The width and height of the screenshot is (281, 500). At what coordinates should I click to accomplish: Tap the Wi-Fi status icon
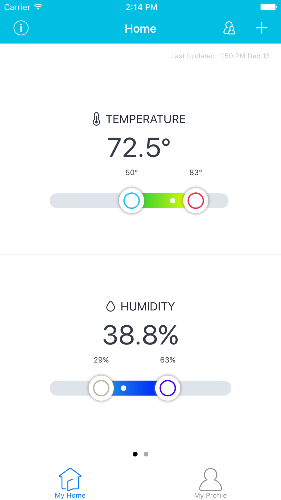click(38, 7)
